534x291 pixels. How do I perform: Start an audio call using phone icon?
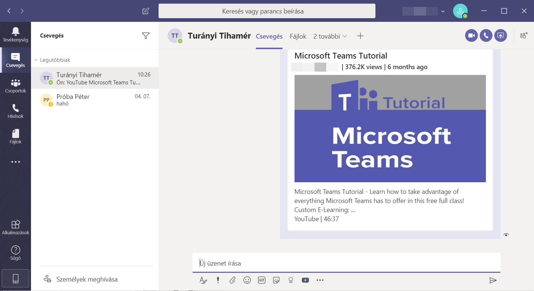tap(486, 35)
